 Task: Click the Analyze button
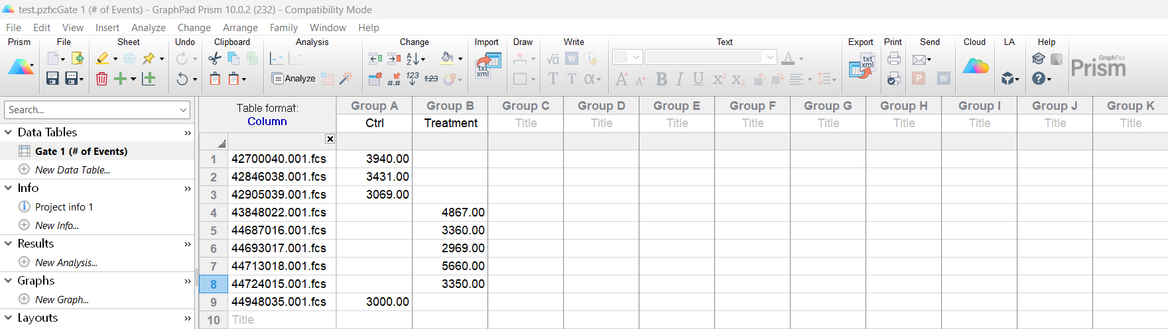click(294, 79)
